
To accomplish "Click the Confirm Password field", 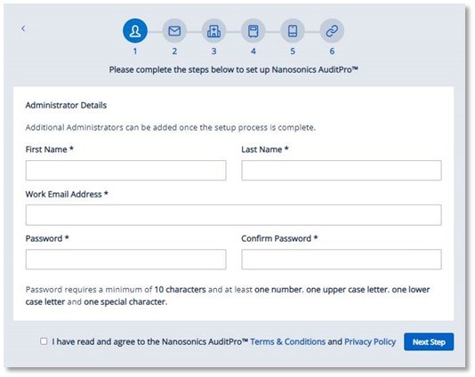I will (342, 260).
